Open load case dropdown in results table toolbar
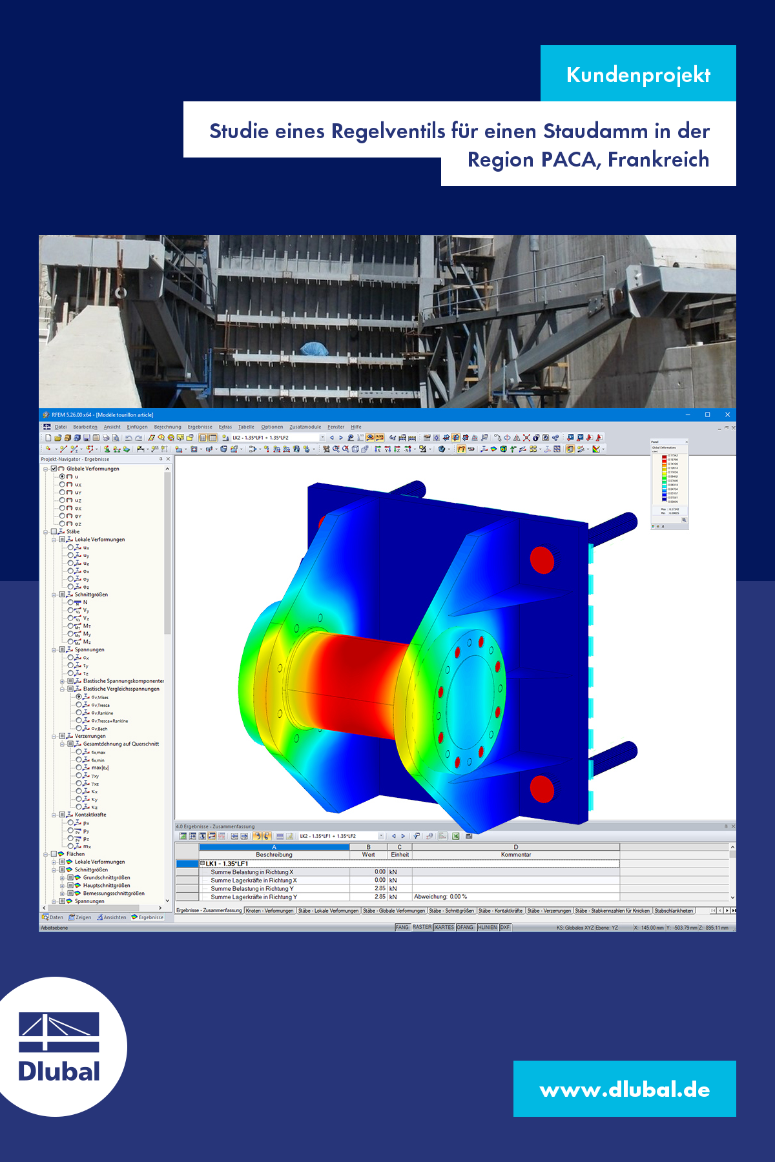Image resolution: width=775 pixels, height=1162 pixels. [x=381, y=836]
